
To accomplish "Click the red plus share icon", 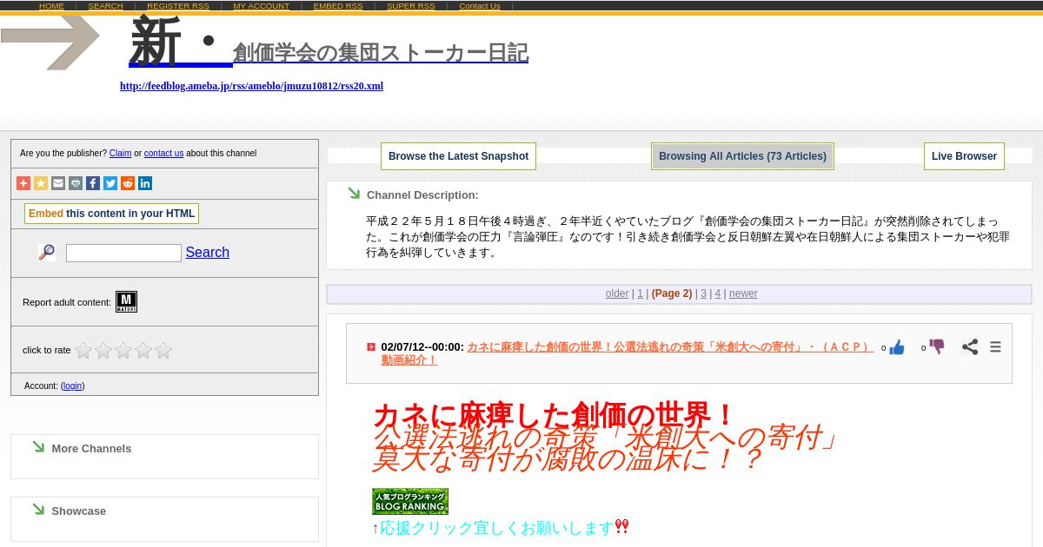I will [x=23, y=183].
